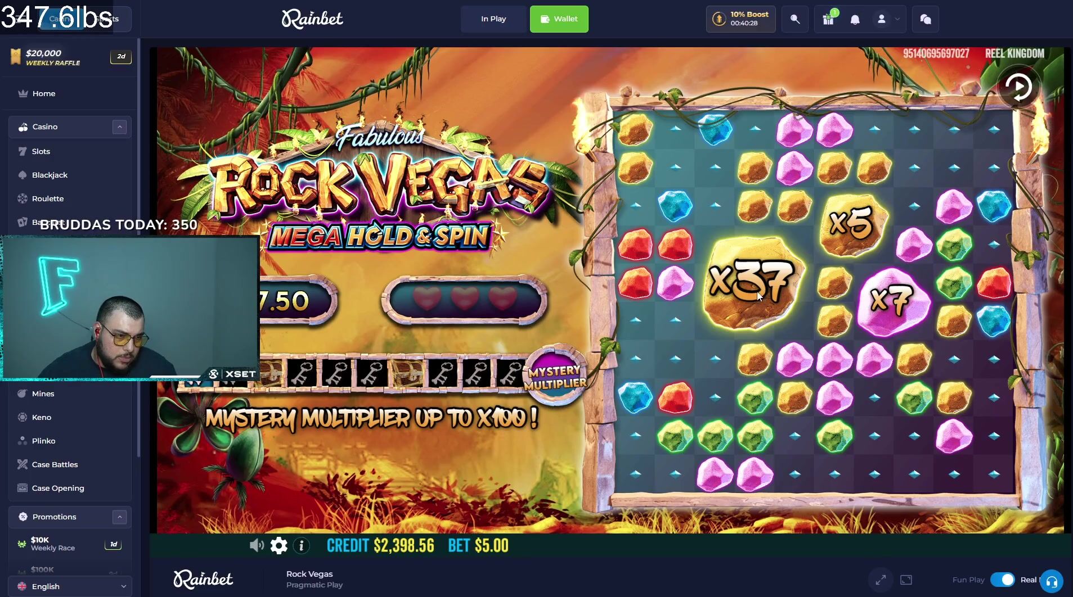
Task: Click the green Wallet button
Action: click(x=559, y=19)
